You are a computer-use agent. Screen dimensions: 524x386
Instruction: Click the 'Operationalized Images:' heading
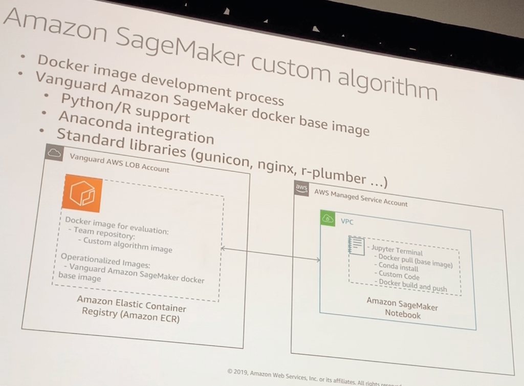click(105, 261)
